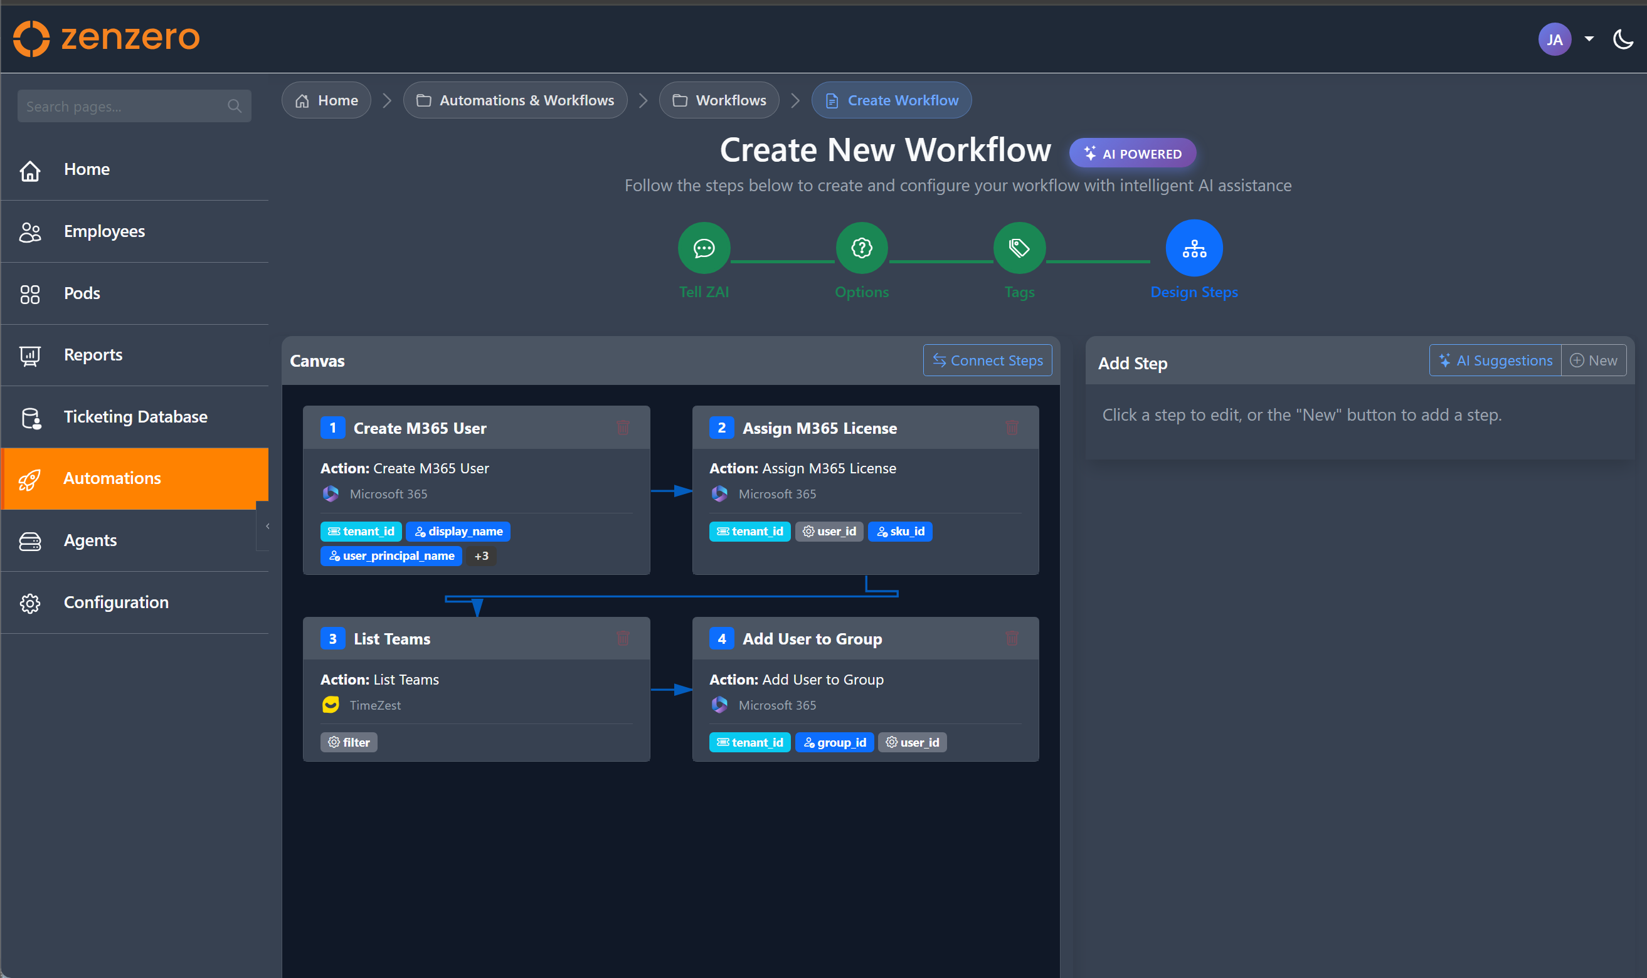Click the AI POWERED badge
Screen dimensions: 1647x978
(1132, 154)
